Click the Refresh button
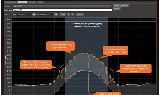 [117, 9]
